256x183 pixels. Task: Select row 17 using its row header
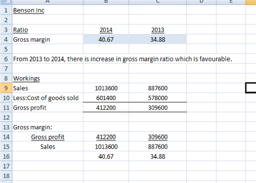click(6, 166)
